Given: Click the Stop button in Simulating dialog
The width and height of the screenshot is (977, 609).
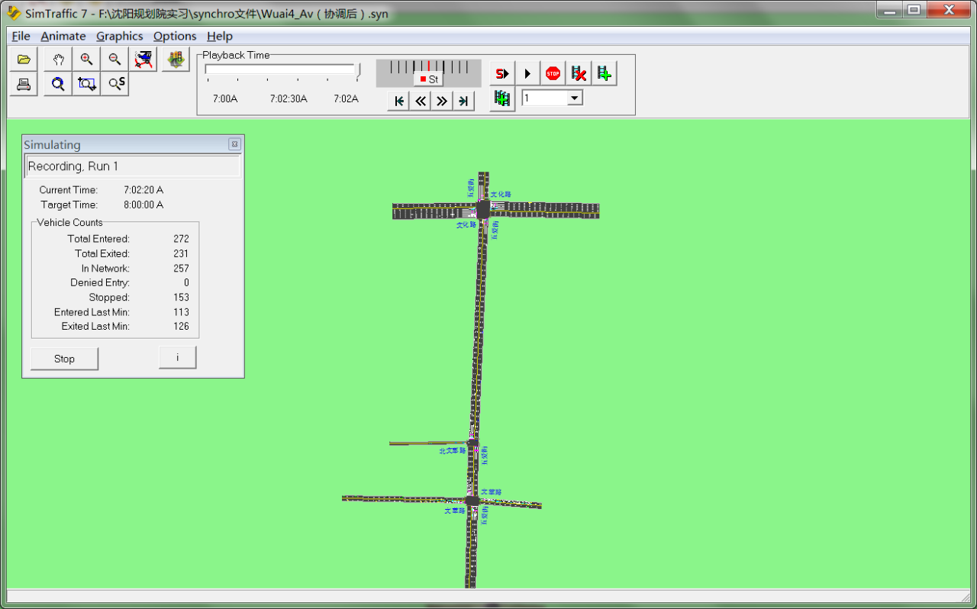Looking at the screenshot, I should click(65, 359).
